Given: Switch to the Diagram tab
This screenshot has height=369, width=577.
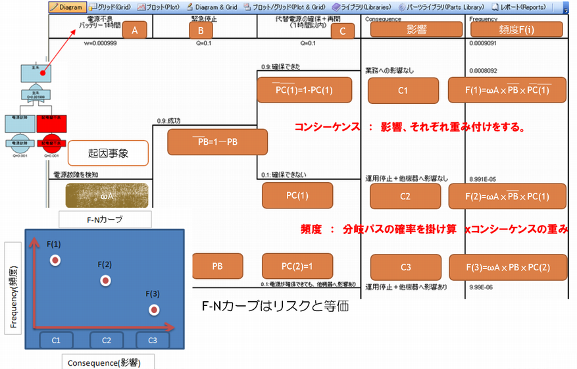Looking at the screenshot, I should point(68,7).
